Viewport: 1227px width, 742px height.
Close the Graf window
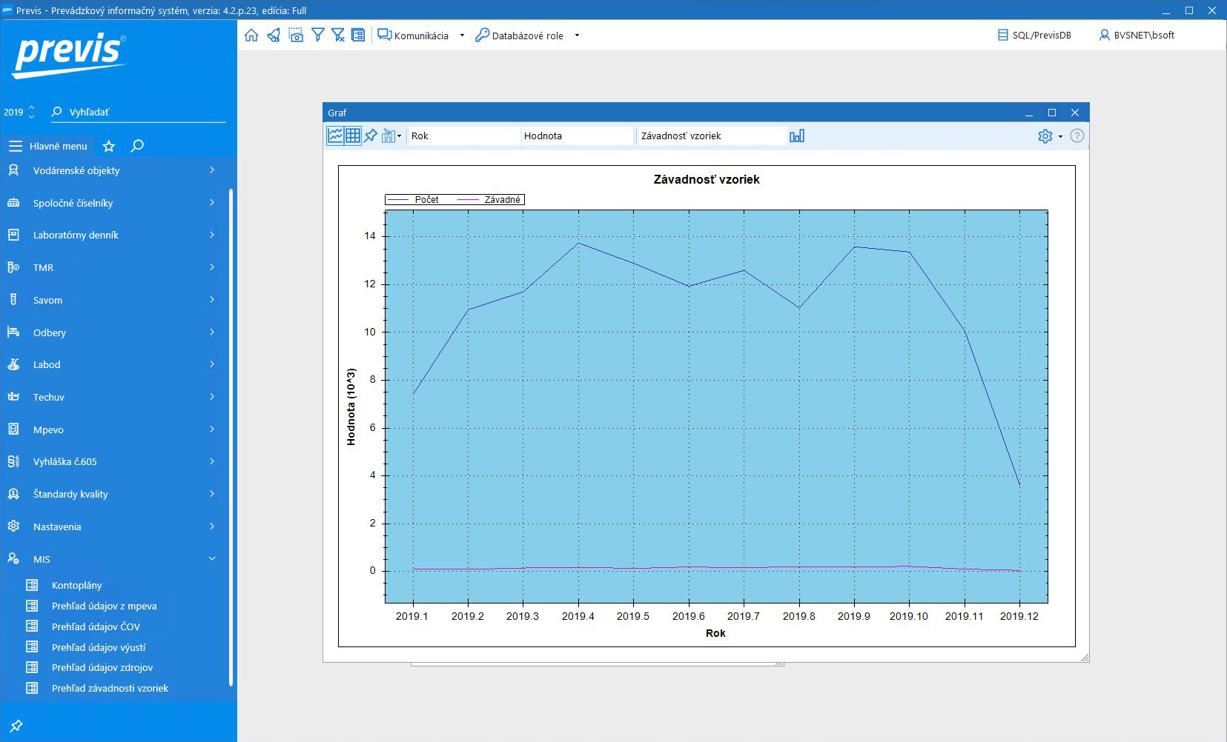pyautogui.click(x=1075, y=113)
